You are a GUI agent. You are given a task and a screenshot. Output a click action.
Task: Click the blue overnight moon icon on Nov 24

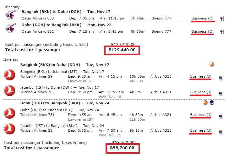[212, 103]
